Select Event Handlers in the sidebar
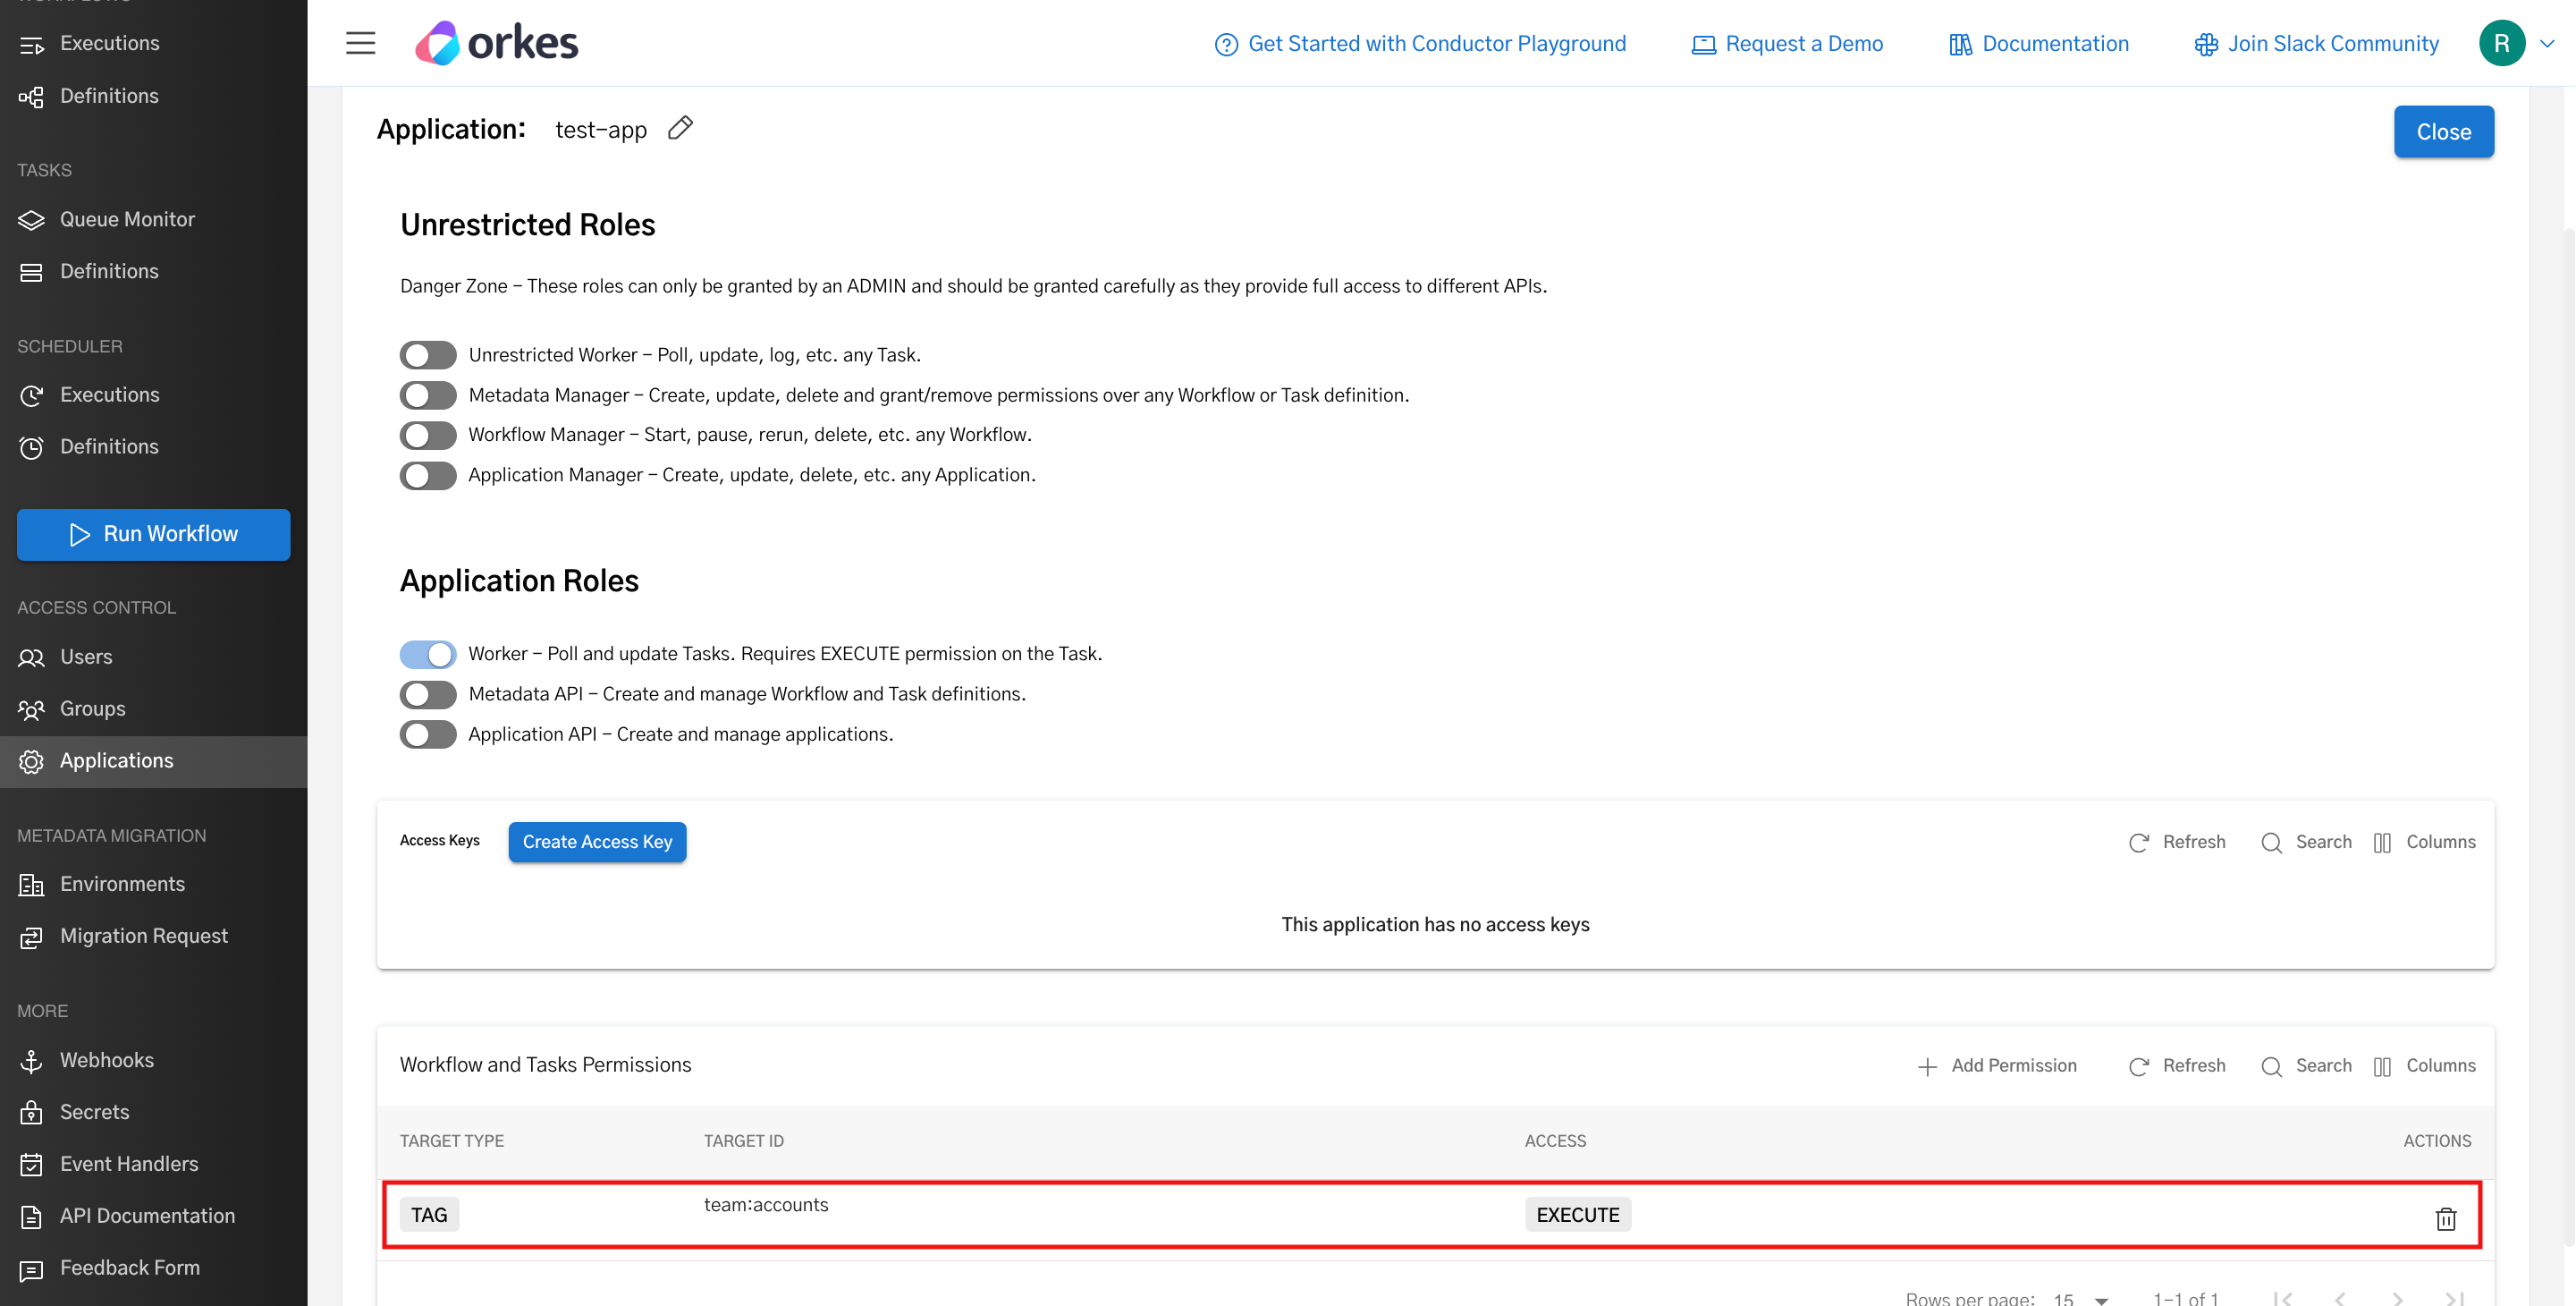This screenshot has width=2576, height=1306. point(128,1164)
